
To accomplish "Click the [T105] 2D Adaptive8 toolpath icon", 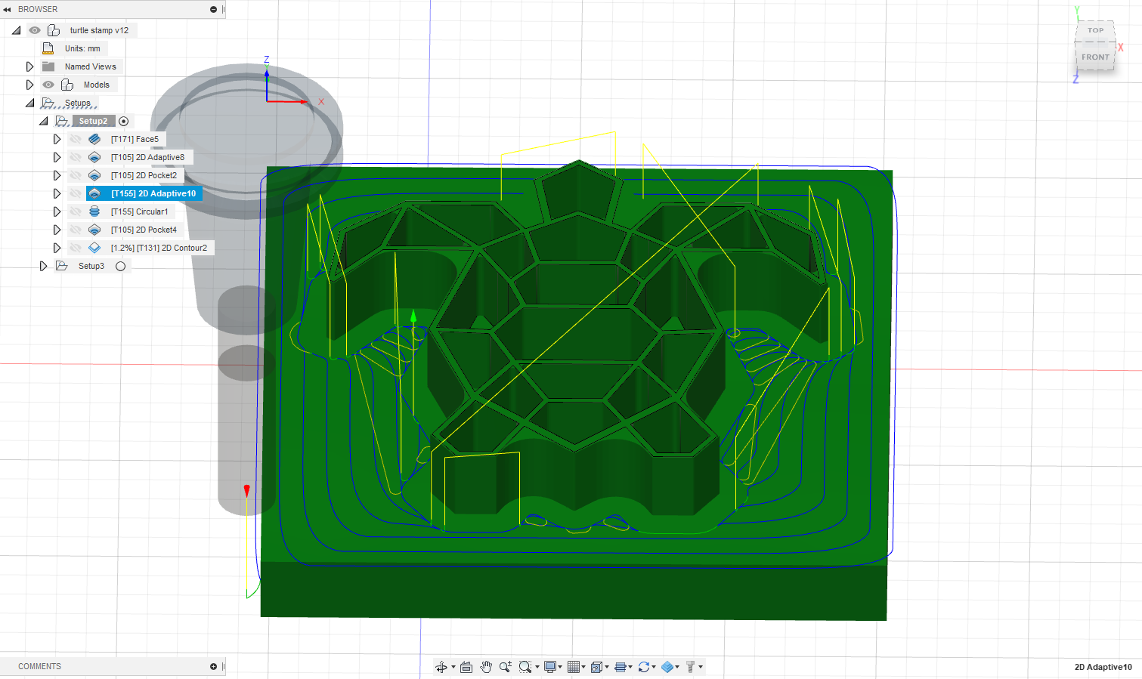I will (94, 156).
